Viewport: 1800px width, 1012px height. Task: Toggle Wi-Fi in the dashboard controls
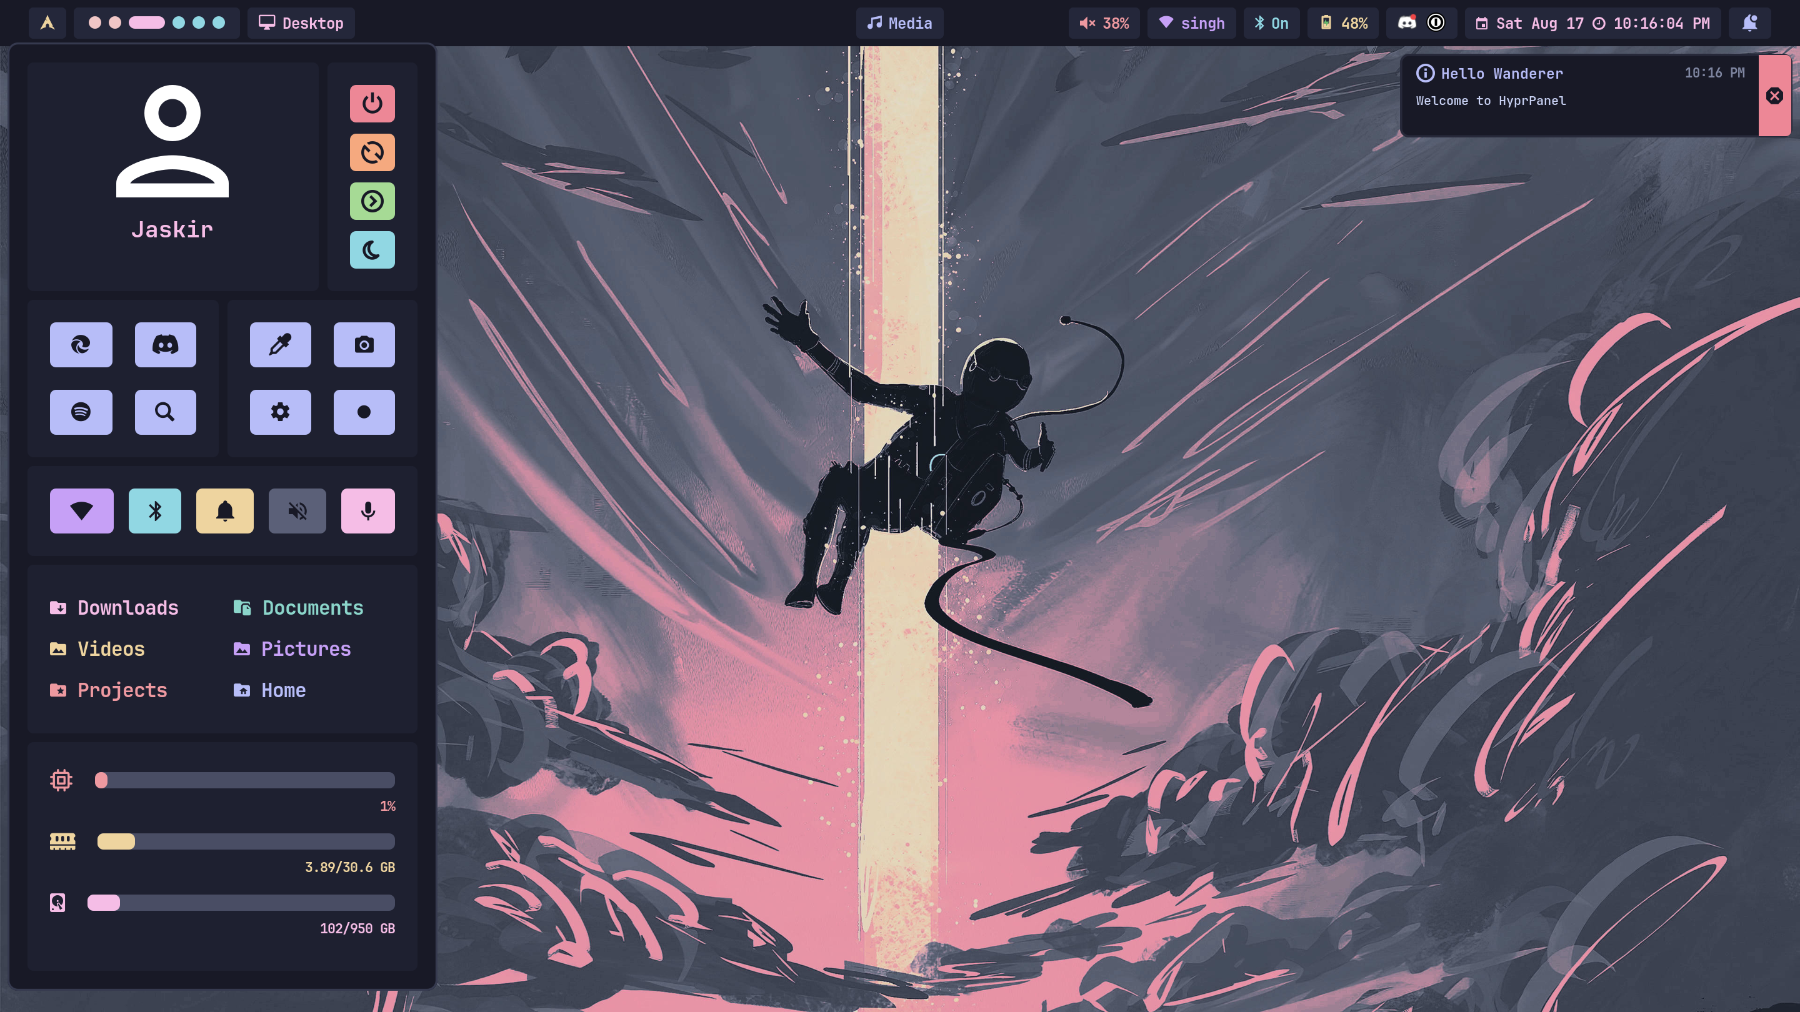pyautogui.click(x=82, y=510)
